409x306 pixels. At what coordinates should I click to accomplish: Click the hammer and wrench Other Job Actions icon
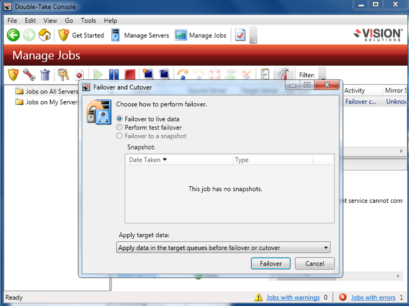(283, 74)
